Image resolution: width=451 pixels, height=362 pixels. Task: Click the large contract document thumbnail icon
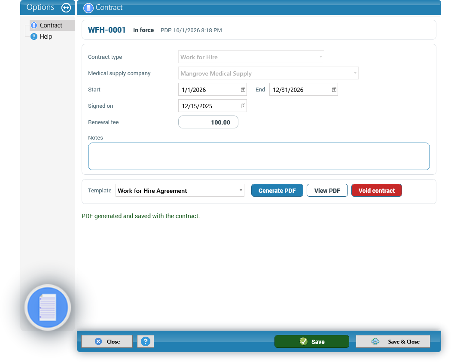click(x=48, y=307)
